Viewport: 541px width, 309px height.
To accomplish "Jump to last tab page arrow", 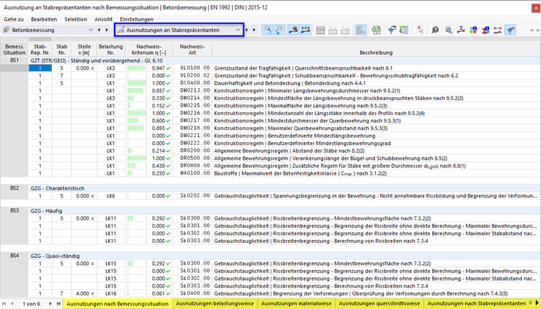I will coord(58,303).
